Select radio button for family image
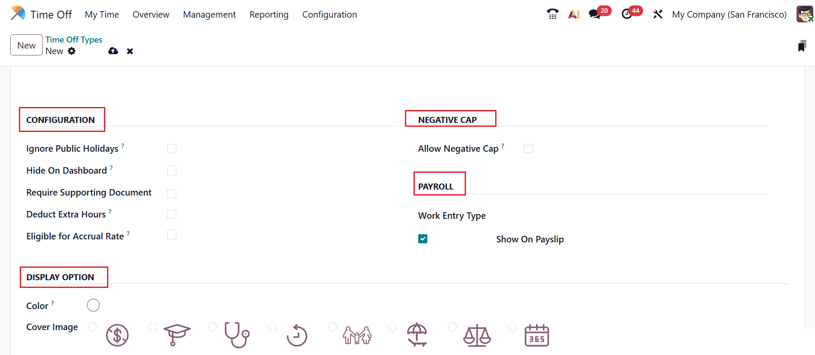The height and width of the screenshot is (355, 815). 332,327
